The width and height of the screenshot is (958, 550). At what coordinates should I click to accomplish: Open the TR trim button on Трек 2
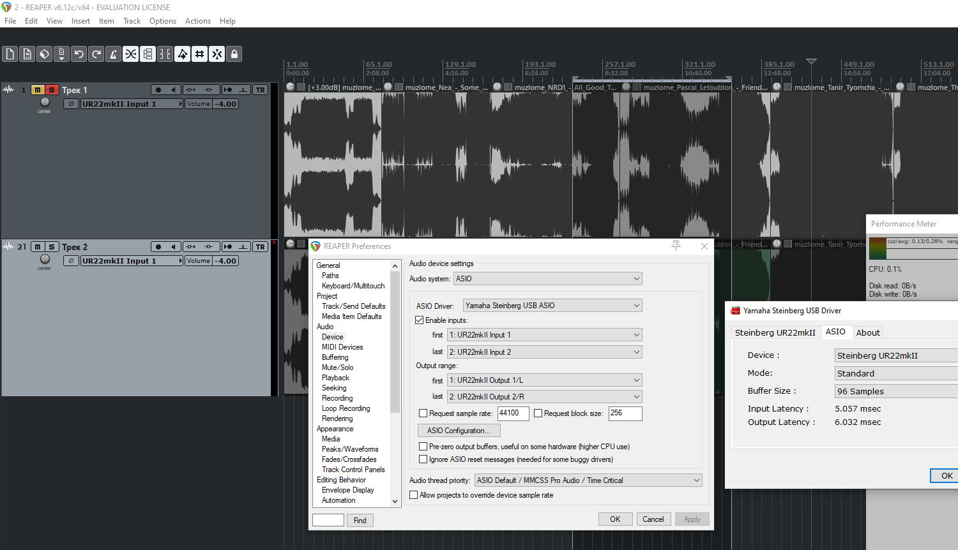pyautogui.click(x=260, y=247)
